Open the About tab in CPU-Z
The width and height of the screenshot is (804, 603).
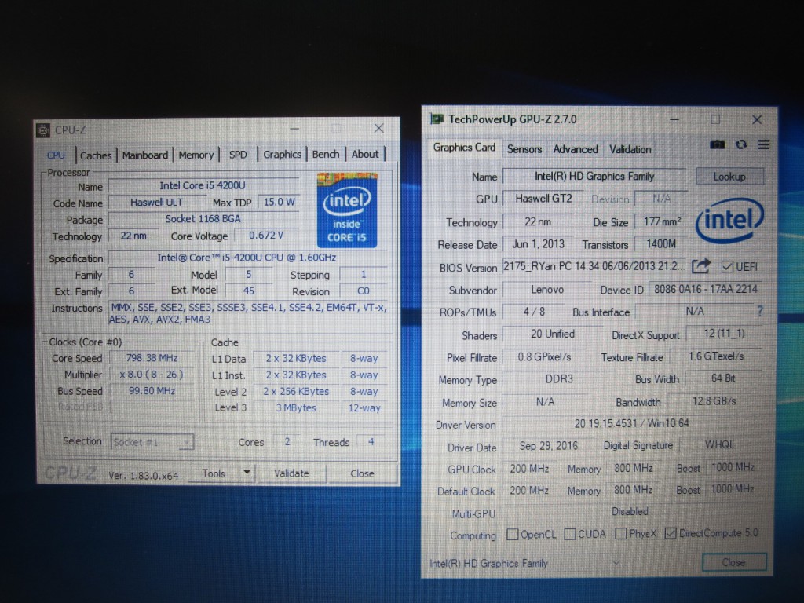click(x=365, y=154)
